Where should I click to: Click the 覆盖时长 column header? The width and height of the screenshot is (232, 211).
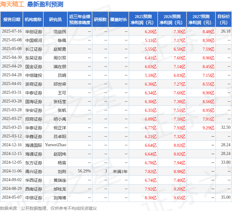click(x=119, y=19)
